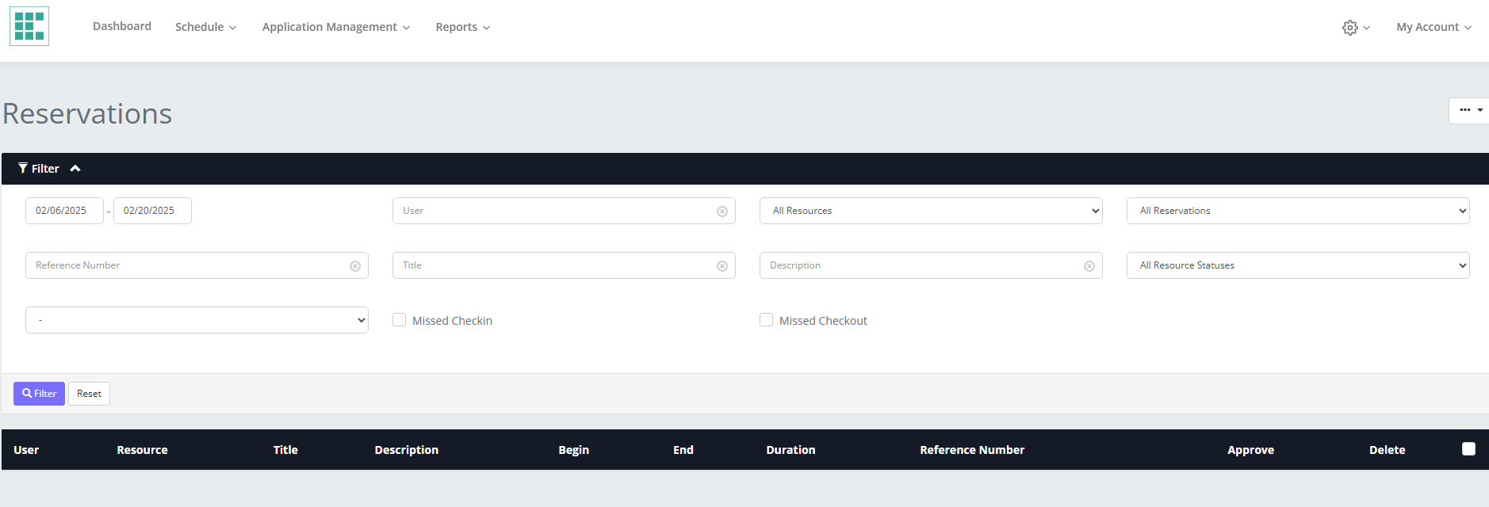1489x507 pixels.
Task: Open the All Resources dropdown
Action: click(930, 211)
